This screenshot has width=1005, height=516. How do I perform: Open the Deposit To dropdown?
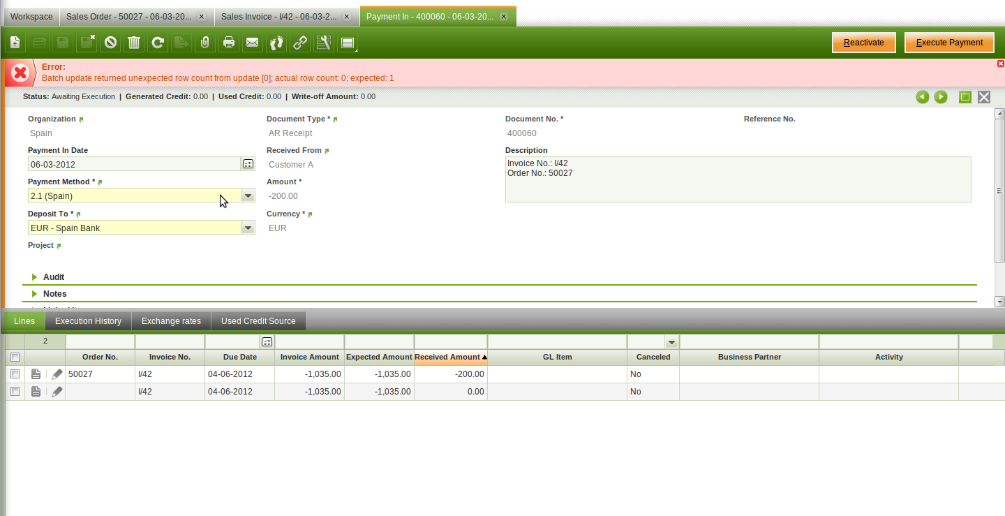pos(248,228)
